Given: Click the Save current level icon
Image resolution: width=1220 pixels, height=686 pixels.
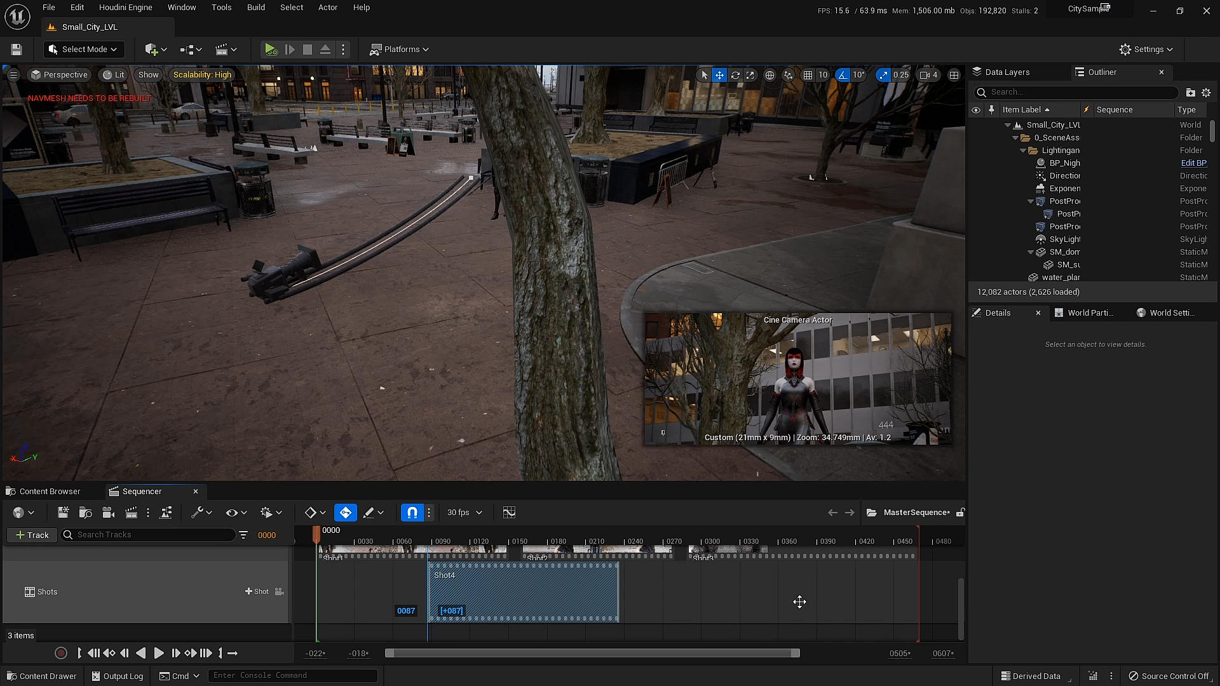Looking at the screenshot, I should coord(17,50).
